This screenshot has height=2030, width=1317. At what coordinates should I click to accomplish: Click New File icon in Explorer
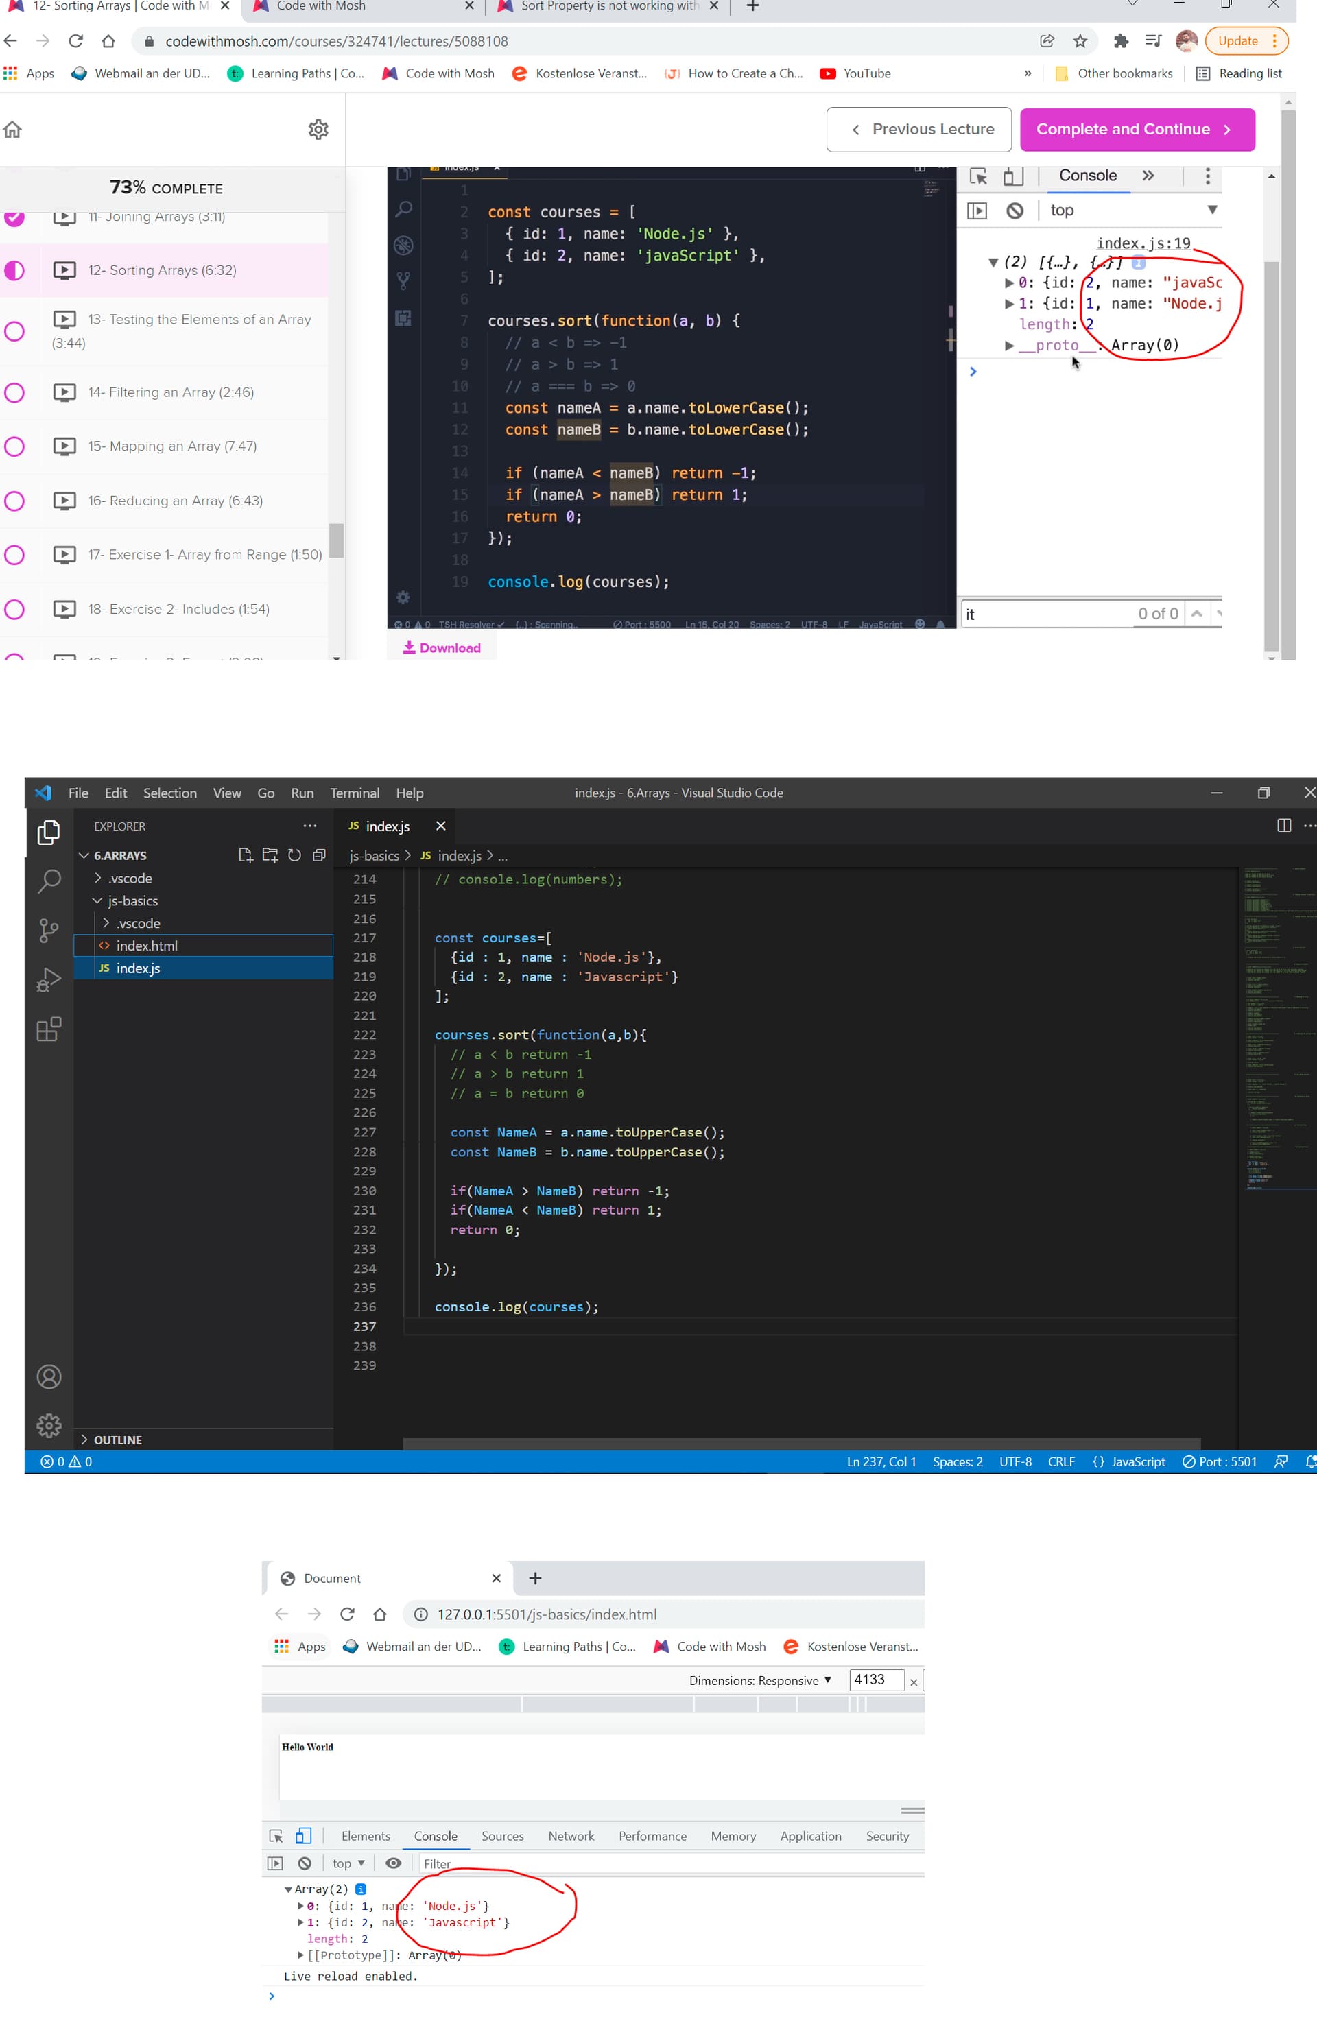(246, 855)
